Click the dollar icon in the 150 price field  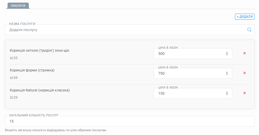[227, 93]
